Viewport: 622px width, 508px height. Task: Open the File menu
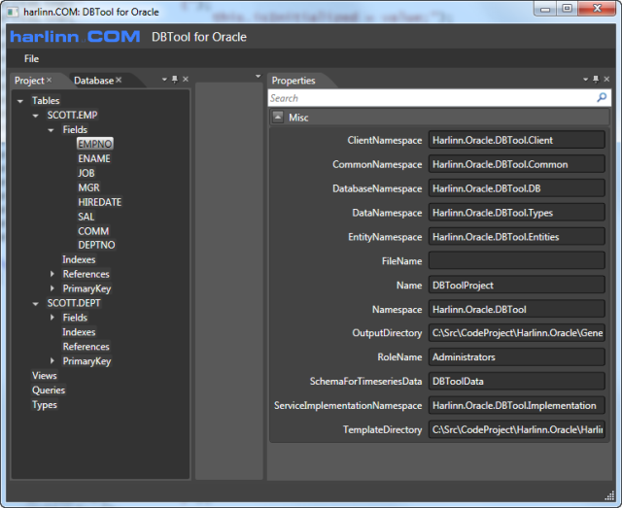click(x=31, y=58)
